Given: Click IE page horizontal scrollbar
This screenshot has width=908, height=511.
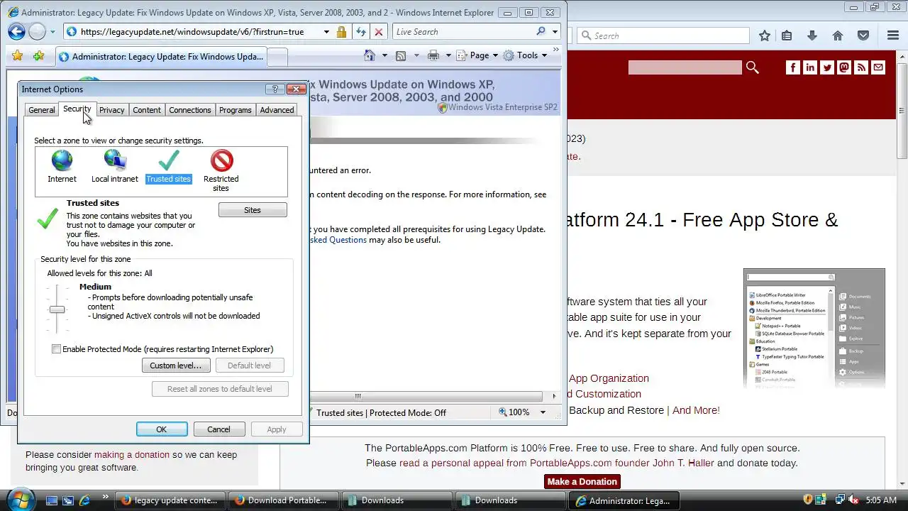Looking at the screenshot, I should click(x=358, y=396).
